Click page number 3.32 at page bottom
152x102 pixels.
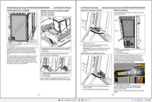click(x=113, y=95)
